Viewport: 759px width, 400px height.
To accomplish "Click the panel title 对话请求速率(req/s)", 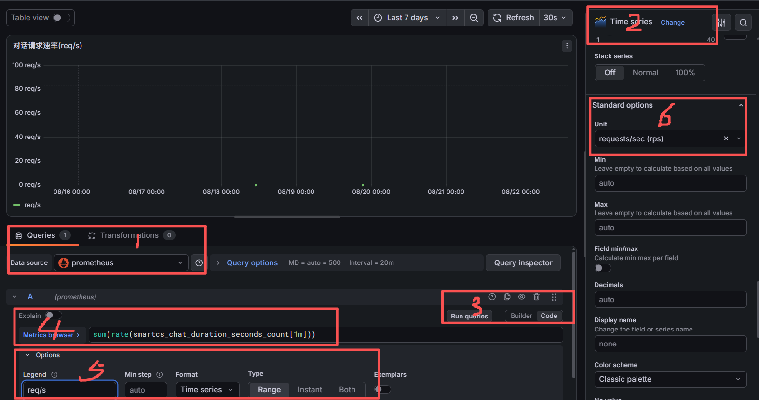I will point(48,46).
